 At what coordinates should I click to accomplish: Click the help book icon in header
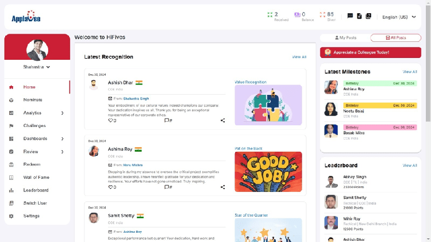[x=368, y=16]
